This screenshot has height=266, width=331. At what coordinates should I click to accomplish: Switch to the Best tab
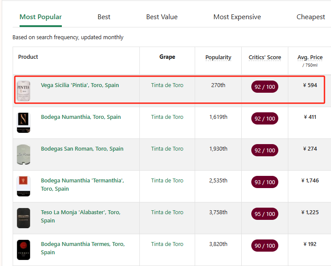[104, 17]
